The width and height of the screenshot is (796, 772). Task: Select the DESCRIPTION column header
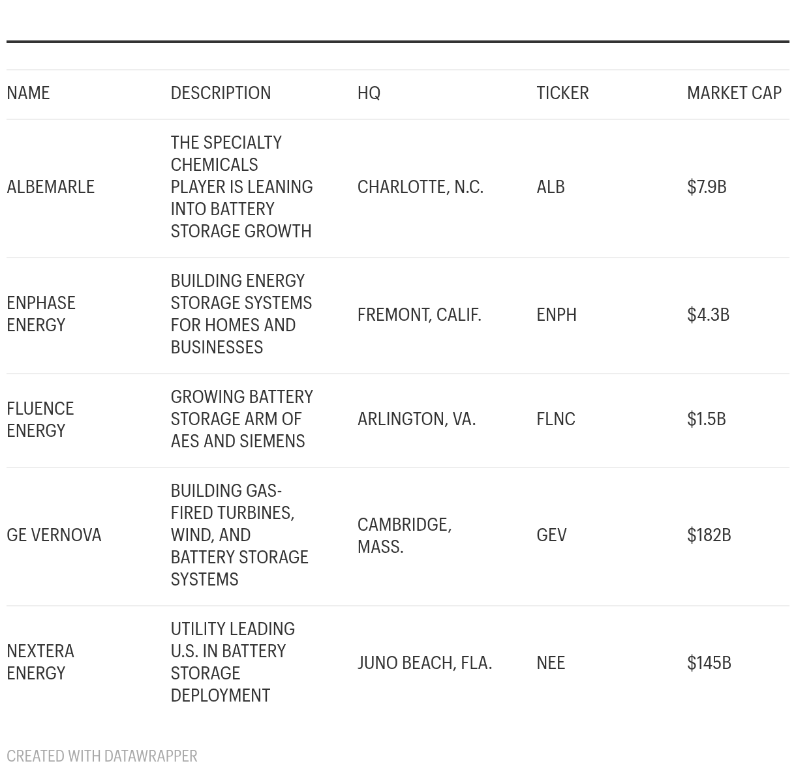(x=221, y=93)
